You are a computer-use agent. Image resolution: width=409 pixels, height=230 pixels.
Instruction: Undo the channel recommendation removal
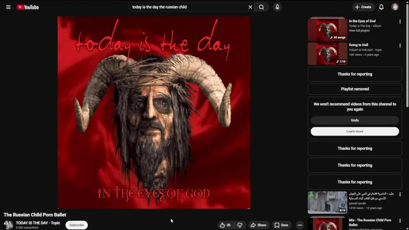point(355,120)
